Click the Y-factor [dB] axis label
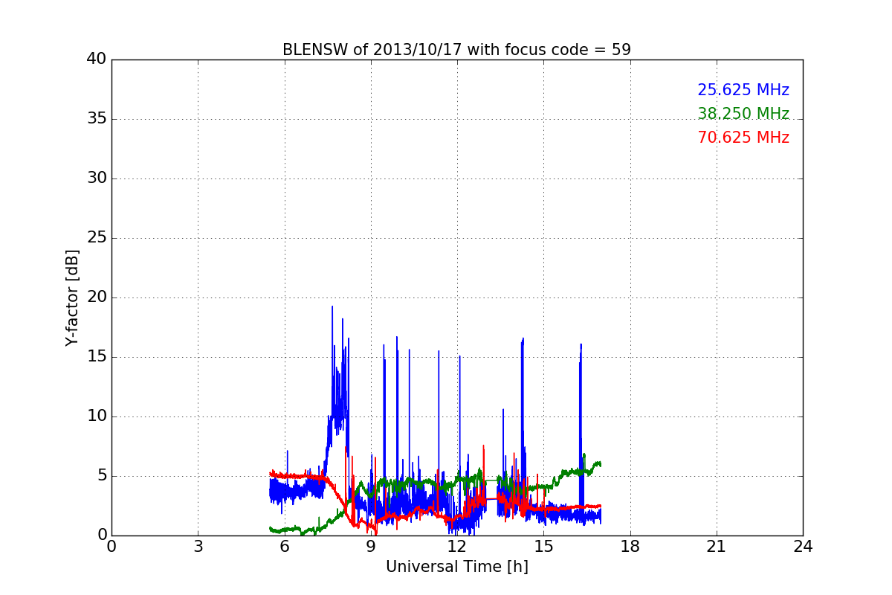The image size is (892, 595). (x=72, y=297)
